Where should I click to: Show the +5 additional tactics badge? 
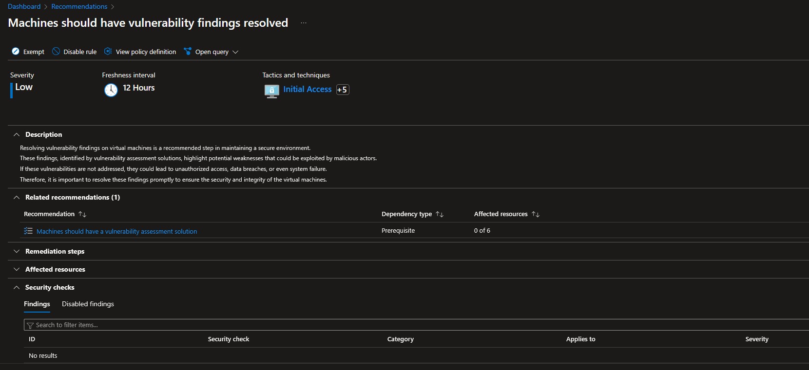click(x=343, y=90)
